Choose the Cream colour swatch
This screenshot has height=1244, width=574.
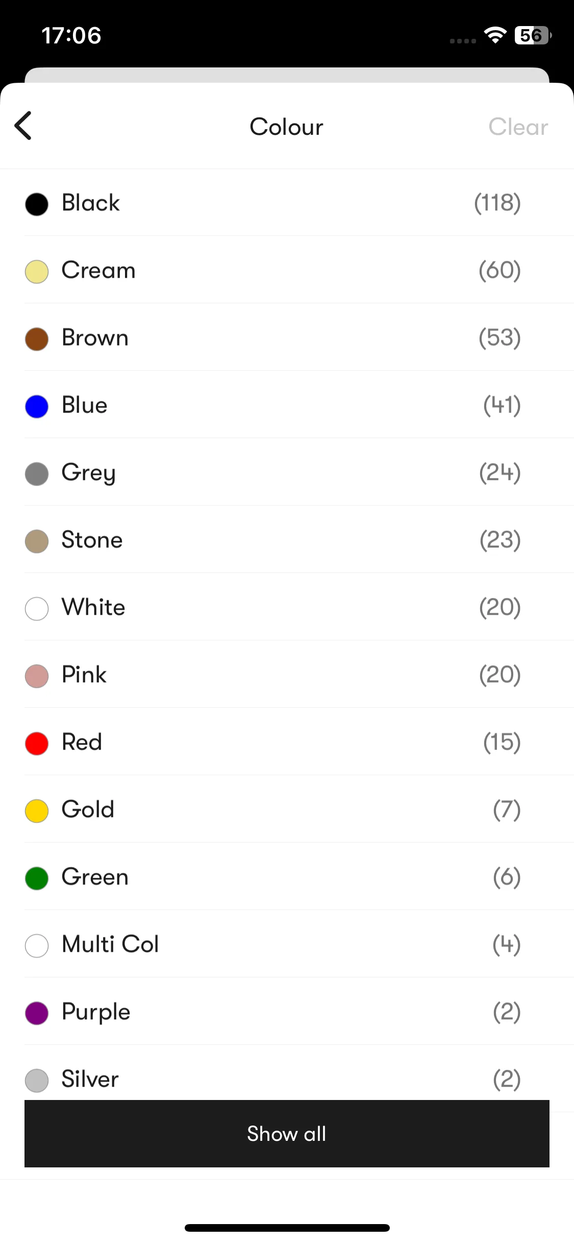pyautogui.click(x=37, y=272)
